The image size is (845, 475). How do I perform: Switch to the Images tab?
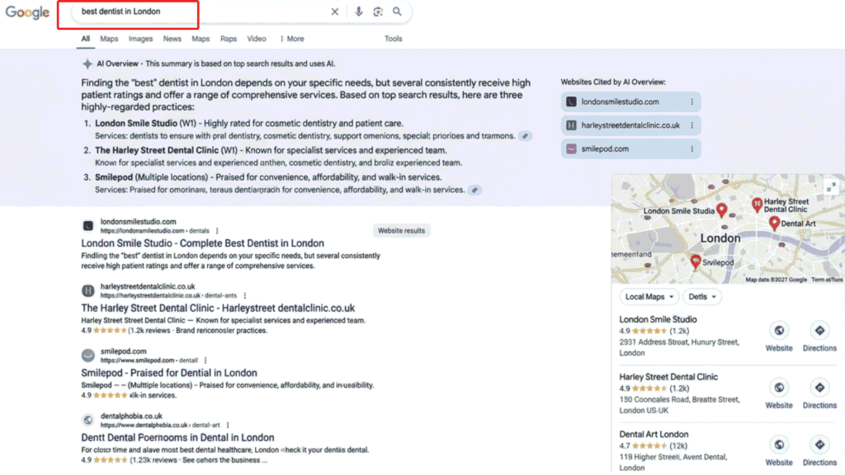tap(140, 39)
